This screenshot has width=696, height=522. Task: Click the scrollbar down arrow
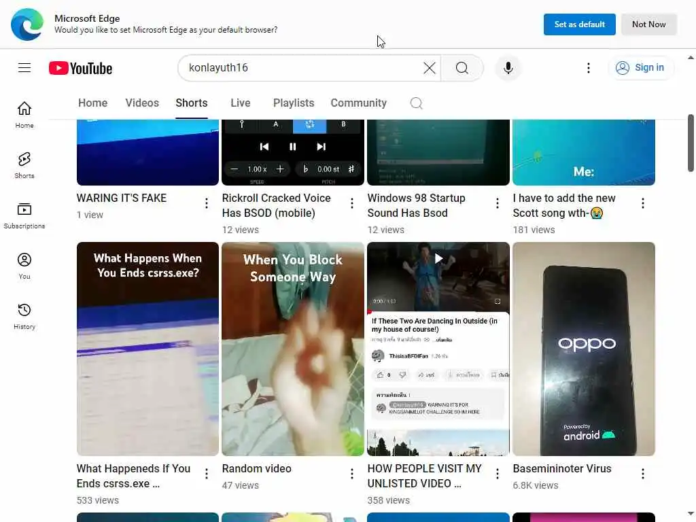(x=691, y=514)
